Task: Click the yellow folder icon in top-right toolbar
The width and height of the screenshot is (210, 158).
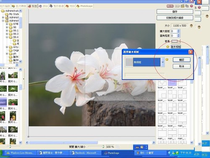Action: (182, 6)
